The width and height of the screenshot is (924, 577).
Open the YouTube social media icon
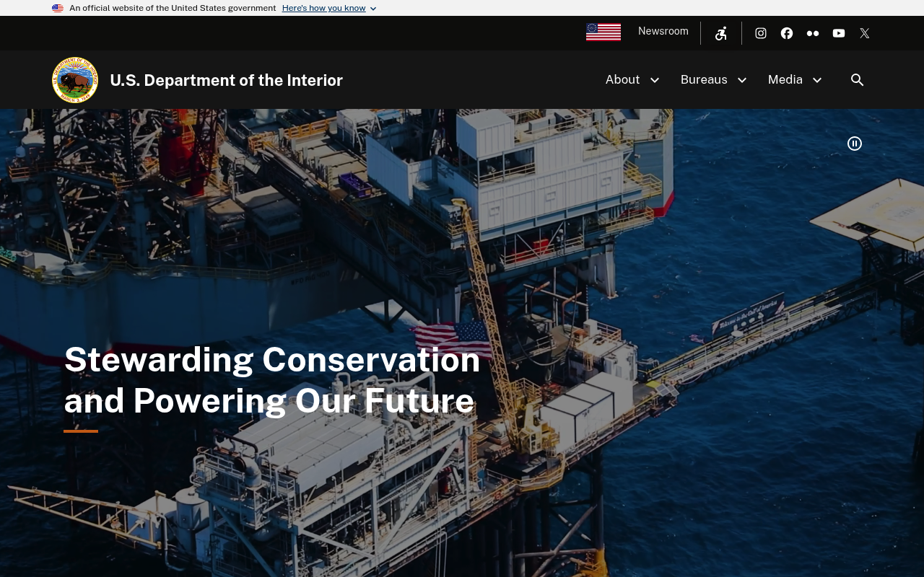click(x=839, y=33)
